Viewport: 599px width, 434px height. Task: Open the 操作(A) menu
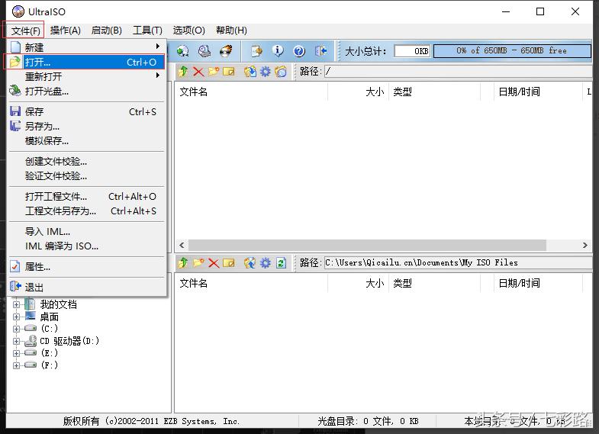[66, 31]
